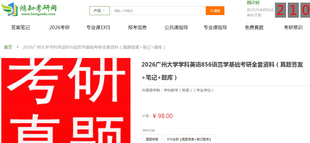
Task: Click the magnifier icon in 搜索 button
Action: [x=211, y=11]
